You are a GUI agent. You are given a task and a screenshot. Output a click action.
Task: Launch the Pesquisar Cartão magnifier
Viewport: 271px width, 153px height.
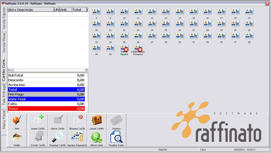click(x=57, y=138)
